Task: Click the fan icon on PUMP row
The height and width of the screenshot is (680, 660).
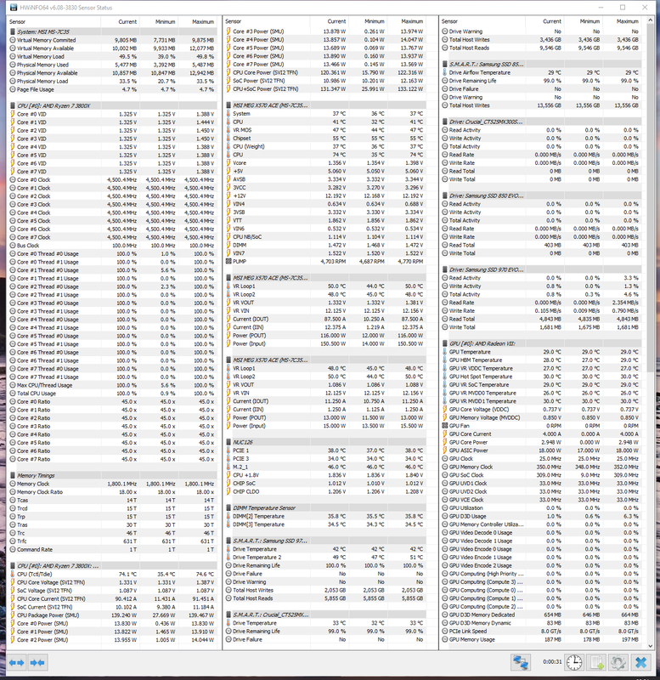Action: tap(228, 262)
